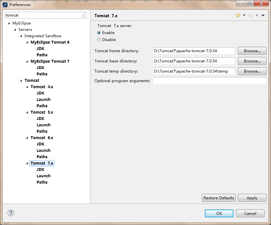Open JDK under Tomcat 7.x
The height and width of the screenshot is (225, 271).
[x=40, y=169]
